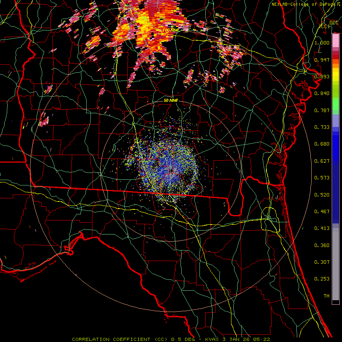Click the TH label on the legend
This screenshot has width=342, height=342.
click(x=326, y=296)
